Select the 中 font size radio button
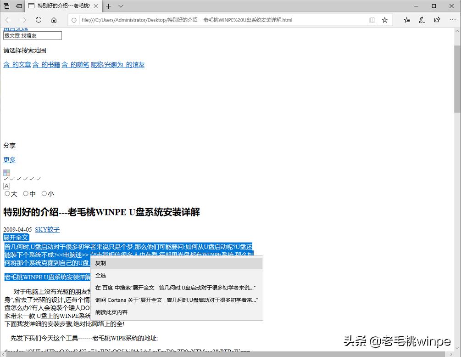The height and width of the screenshot is (357, 461). coord(26,193)
